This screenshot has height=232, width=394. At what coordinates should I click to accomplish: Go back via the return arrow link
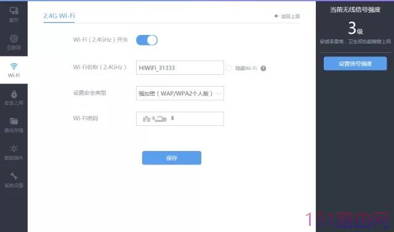(x=287, y=17)
